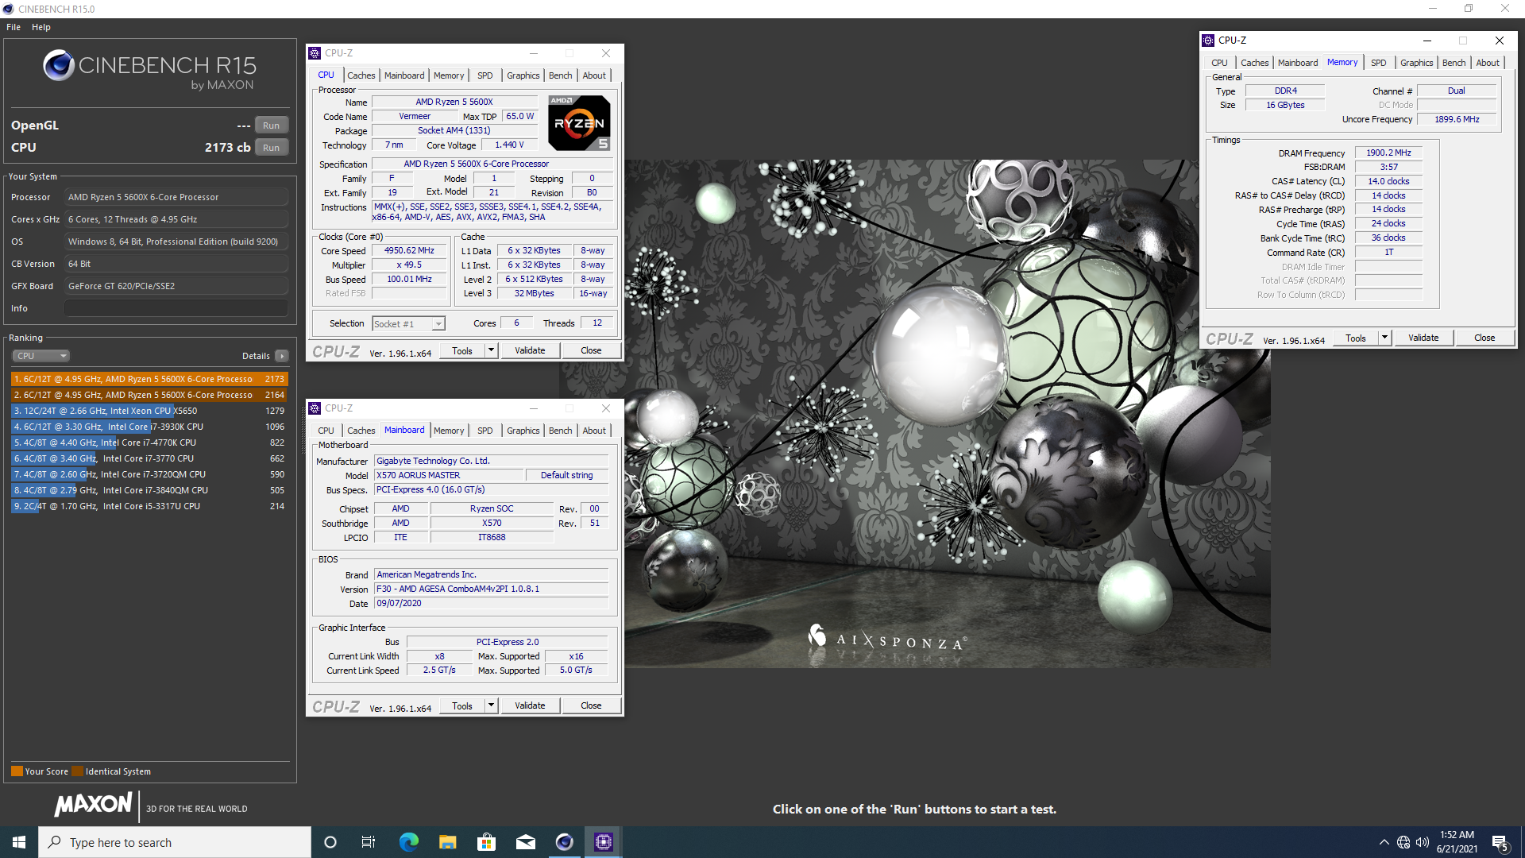Click DRAM Frequency value 1900.2 MHz

point(1388,153)
